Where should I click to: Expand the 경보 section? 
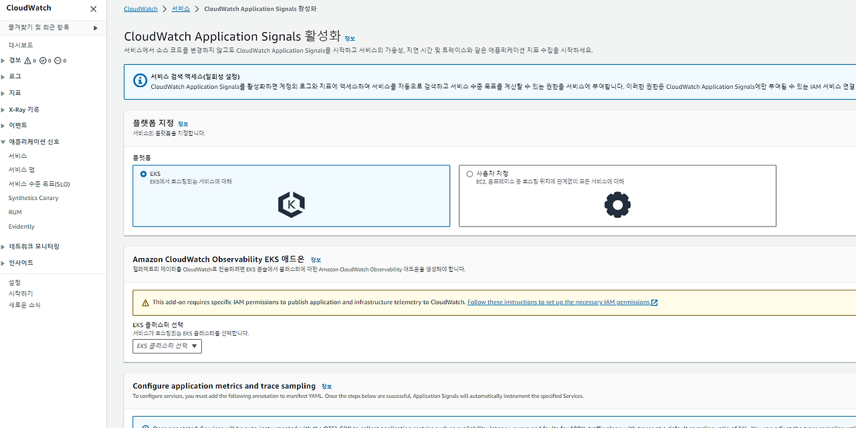tap(3, 60)
